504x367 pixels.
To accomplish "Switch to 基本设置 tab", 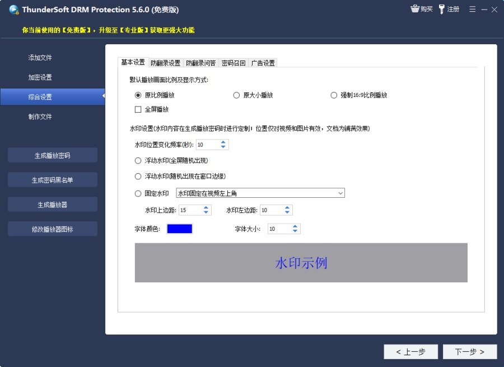I will tap(133, 62).
